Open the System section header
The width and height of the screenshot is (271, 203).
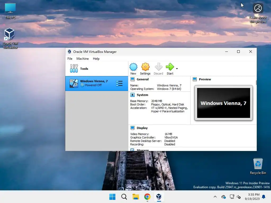(142, 95)
